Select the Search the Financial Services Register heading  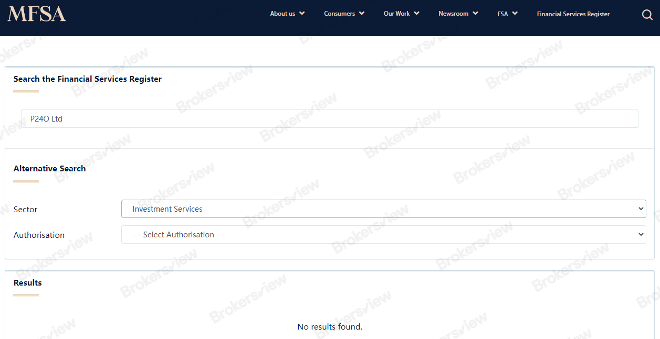click(x=87, y=79)
